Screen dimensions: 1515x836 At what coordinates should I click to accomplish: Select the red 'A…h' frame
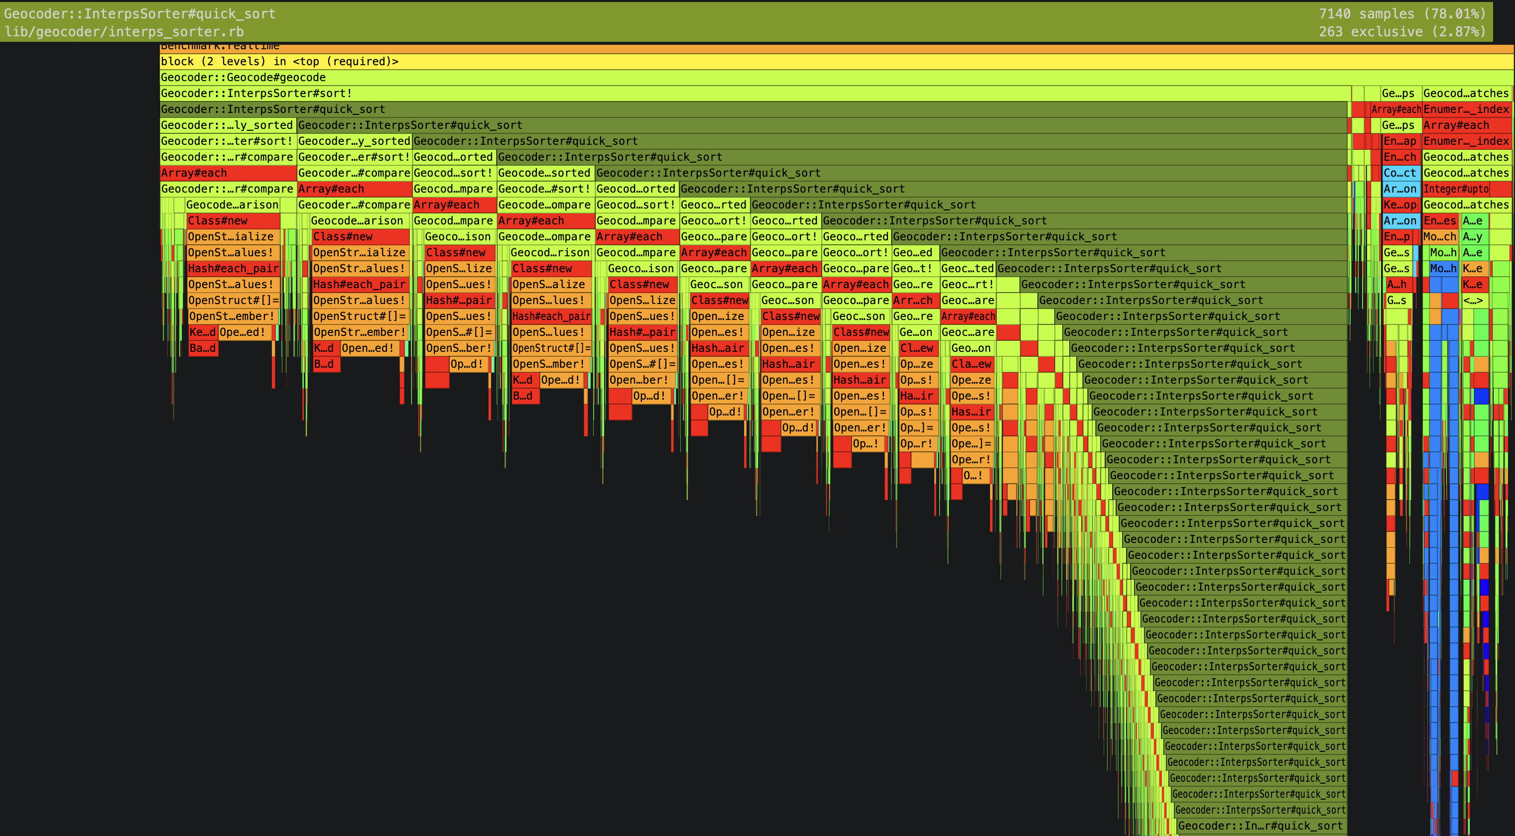click(x=1398, y=284)
